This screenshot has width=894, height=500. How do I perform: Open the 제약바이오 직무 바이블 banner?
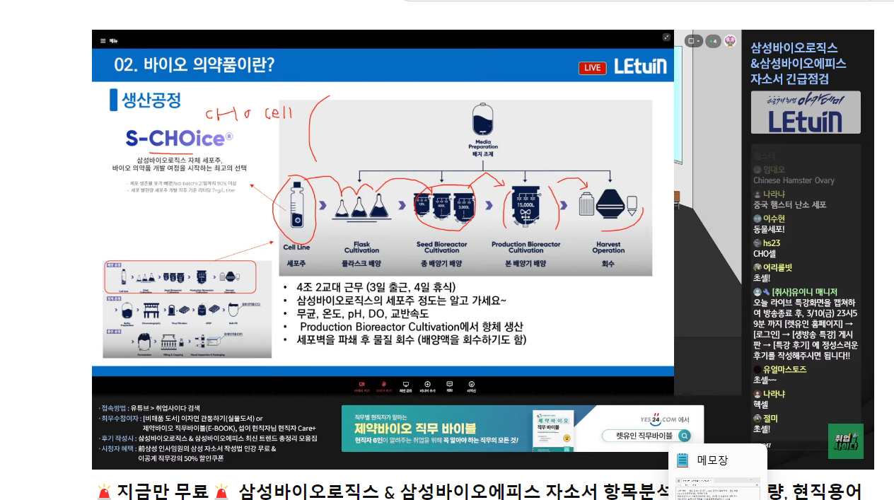(522, 429)
